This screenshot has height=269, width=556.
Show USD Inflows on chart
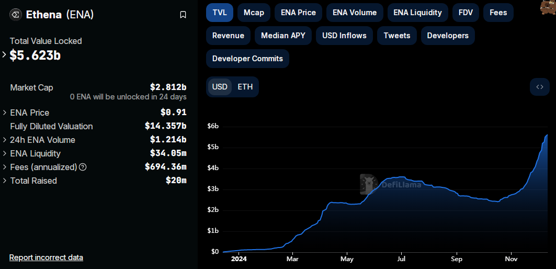344,36
